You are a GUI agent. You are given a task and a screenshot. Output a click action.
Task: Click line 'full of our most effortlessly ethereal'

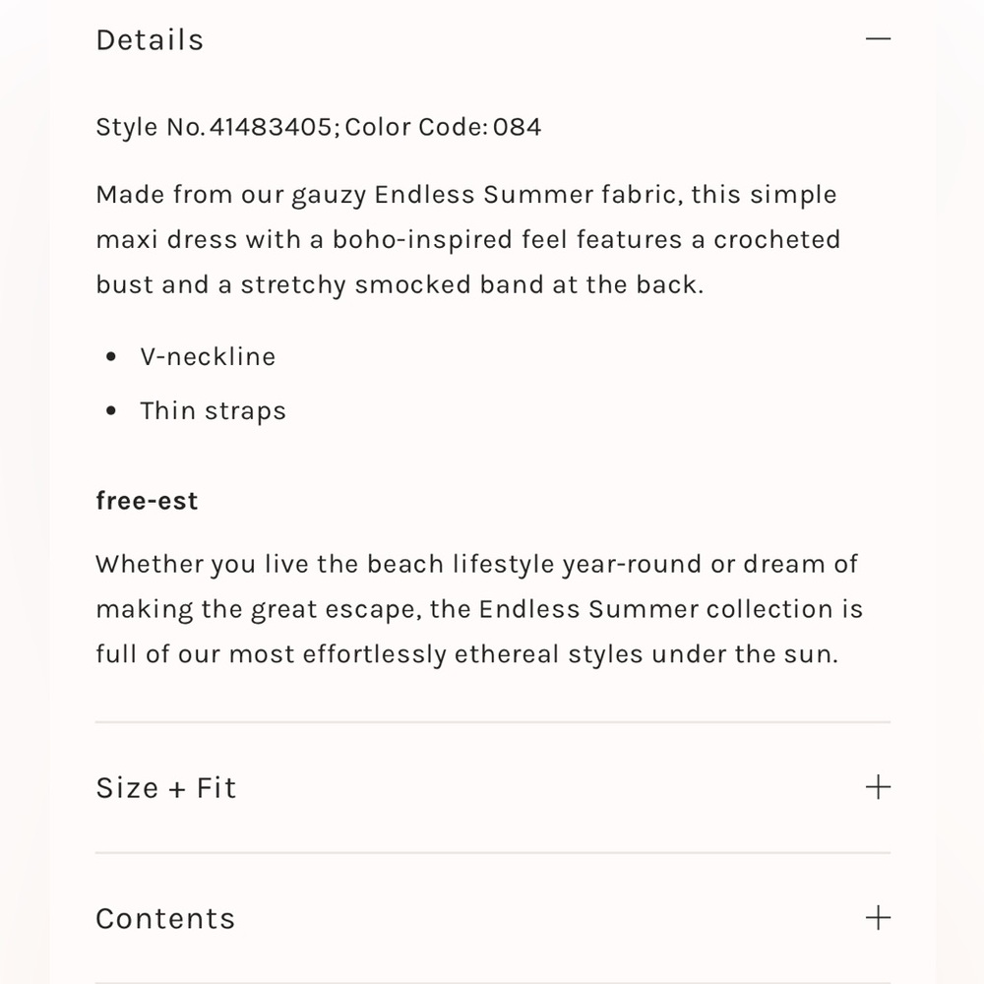point(466,654)
